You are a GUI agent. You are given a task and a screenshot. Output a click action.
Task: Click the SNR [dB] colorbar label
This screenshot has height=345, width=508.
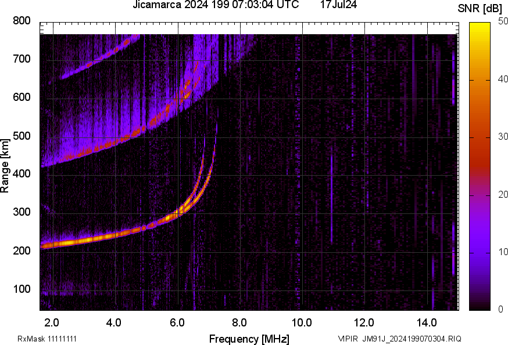(480, 7)
